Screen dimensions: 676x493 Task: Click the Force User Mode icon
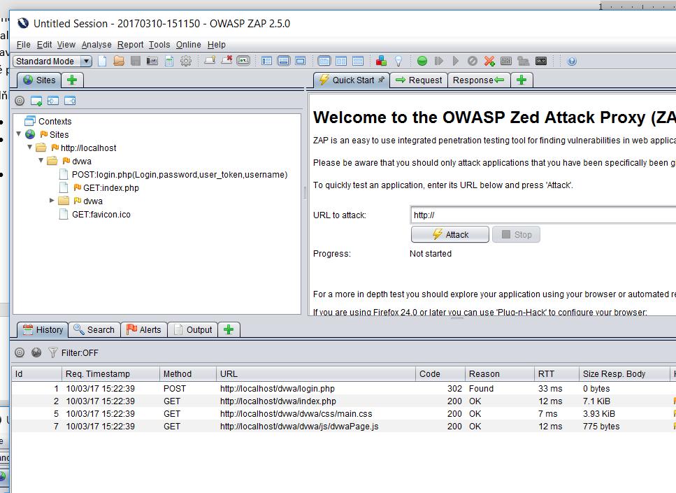523,61
